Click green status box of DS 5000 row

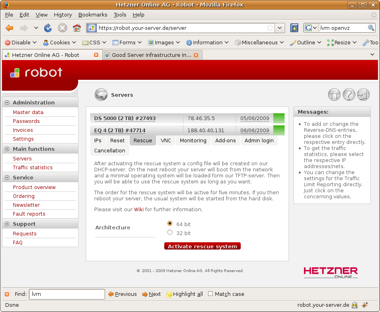click(279, 119)
